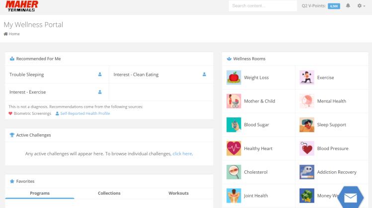Viewport: 372px width, 208px height.
Task: Open the Mother & Child icon
Action: pyautogui.click(x=233, y=101)
